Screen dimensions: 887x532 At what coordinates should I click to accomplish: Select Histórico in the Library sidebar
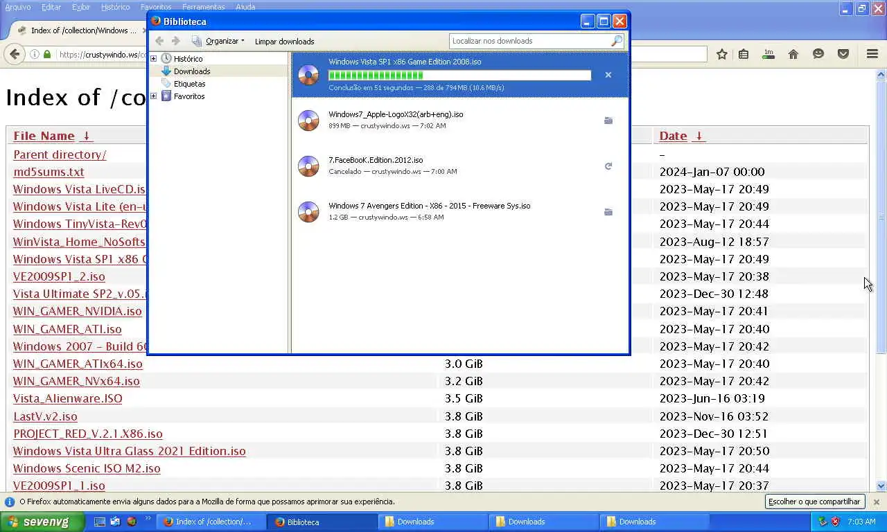coord(188,59)
